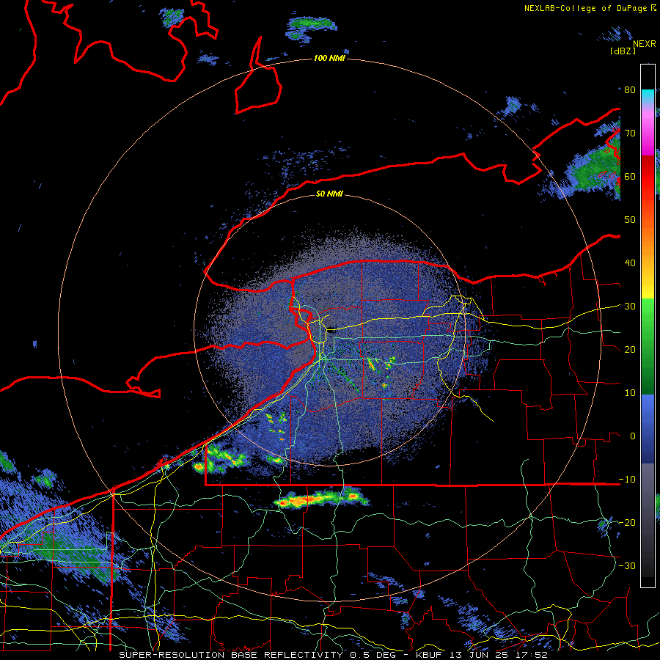Click the 70 value on dBZ scale

[x=630, y=133]
